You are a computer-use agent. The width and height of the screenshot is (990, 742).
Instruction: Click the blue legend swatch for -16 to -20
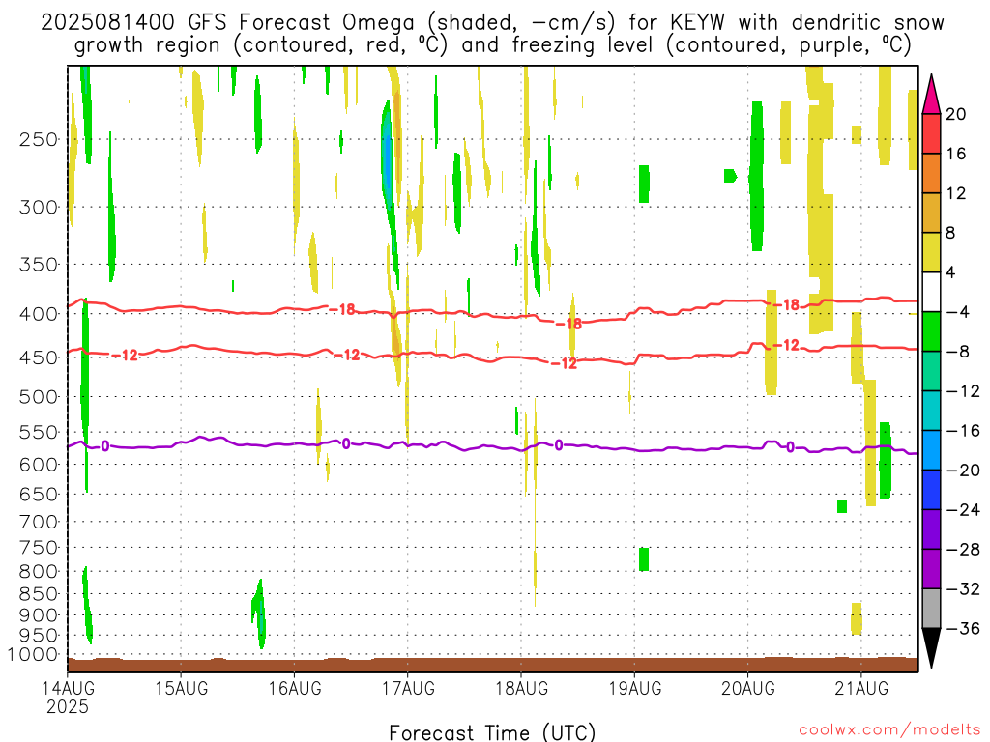click(931, 450)
